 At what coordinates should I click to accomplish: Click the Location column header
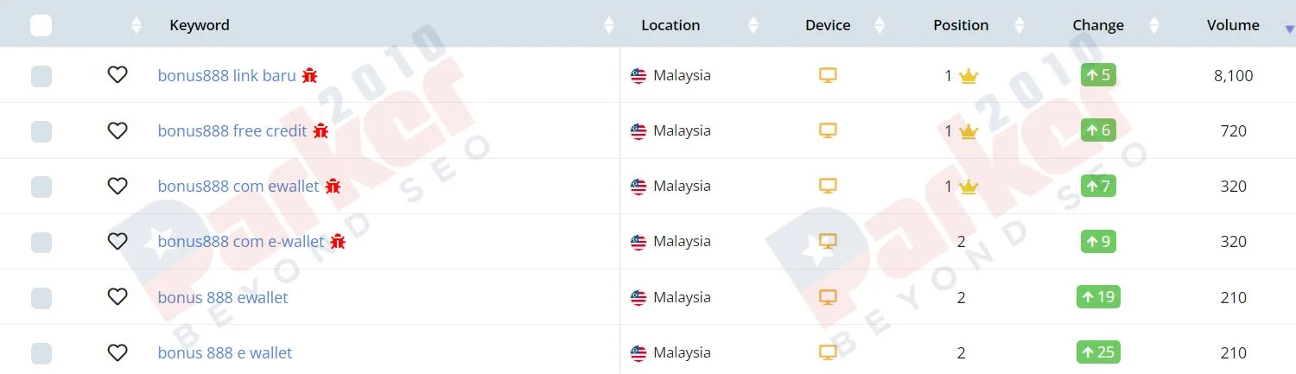[670, 25]
